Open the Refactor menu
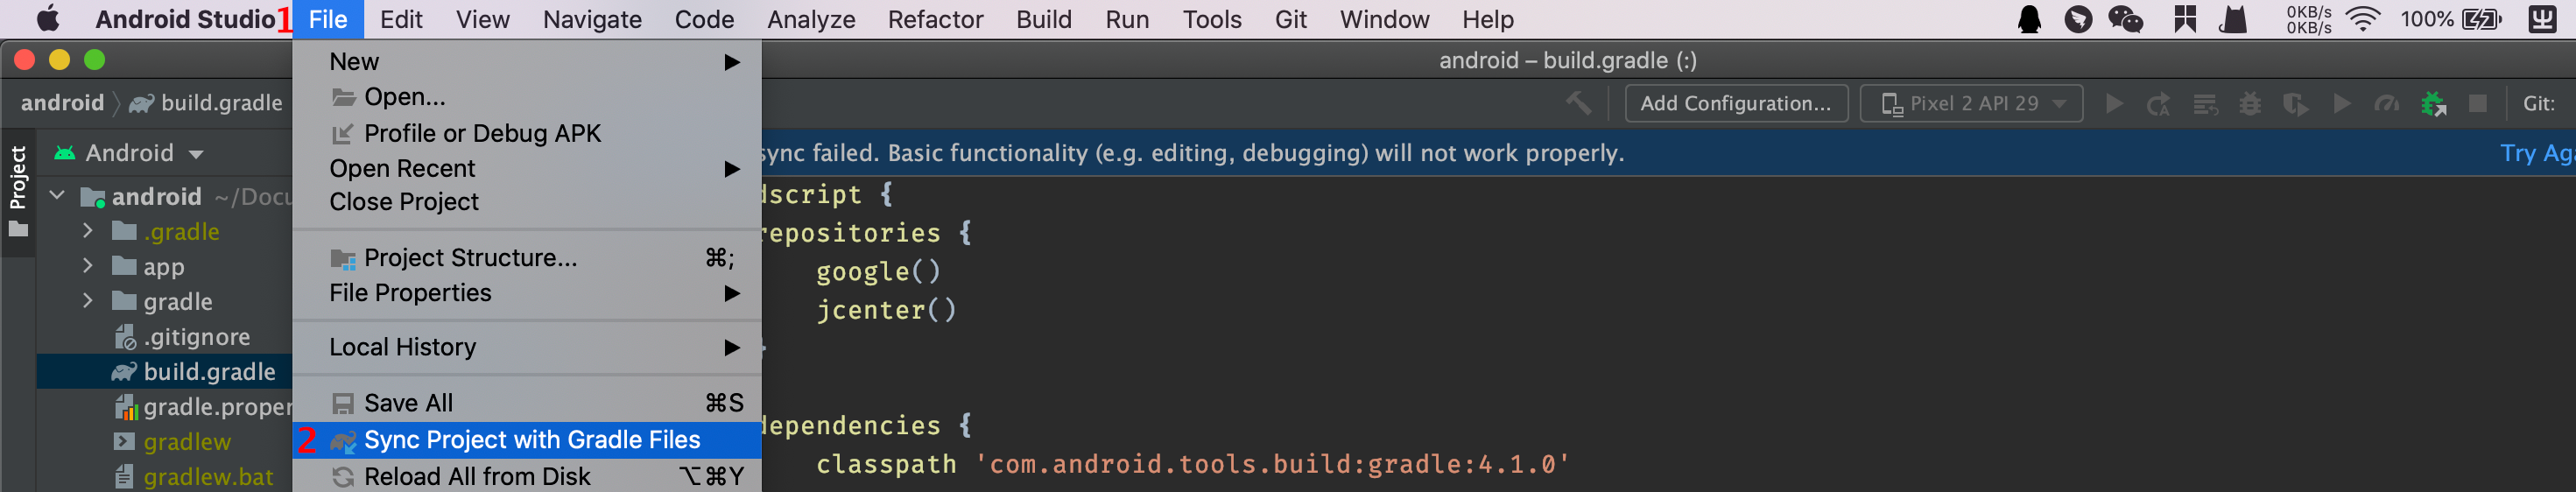Image resolution: width=2576 pixels, height=492 pixels. coord(935,19)
